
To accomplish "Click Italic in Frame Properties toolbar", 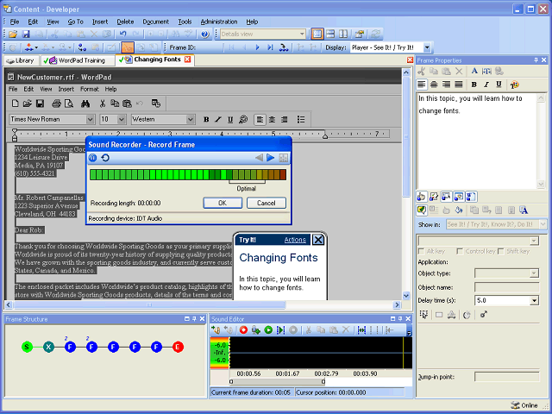I will coord(486,85).
